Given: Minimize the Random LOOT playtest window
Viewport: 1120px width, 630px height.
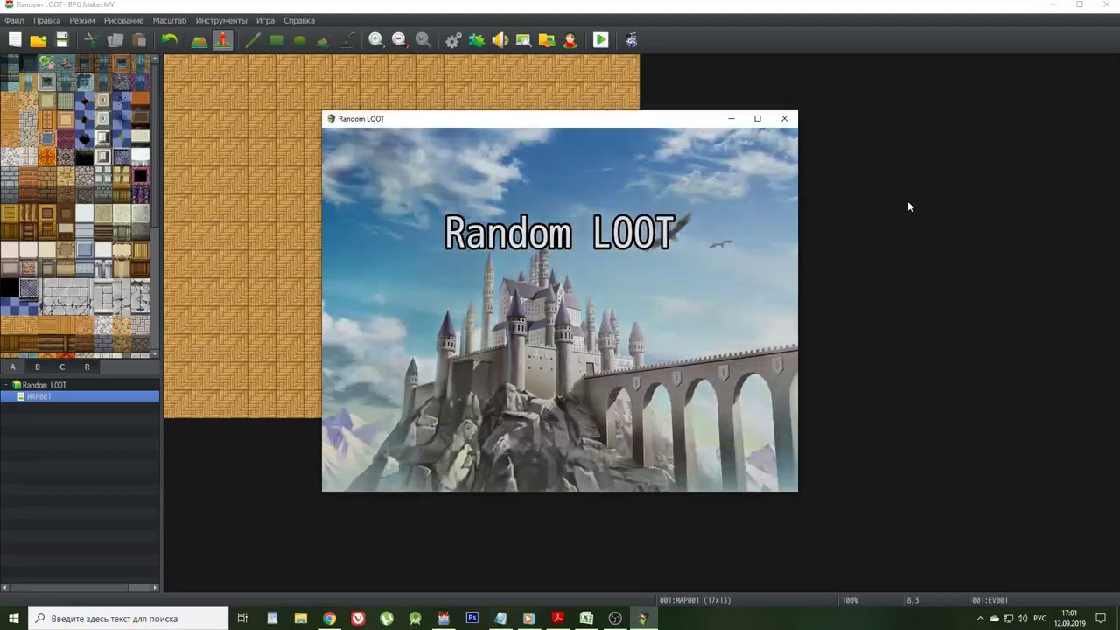Looking at the screenshot, I should tap(731, 118).
